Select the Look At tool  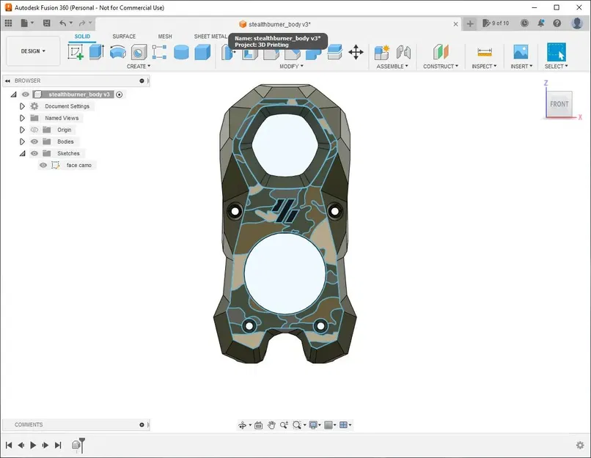click(x=259, y=425)
